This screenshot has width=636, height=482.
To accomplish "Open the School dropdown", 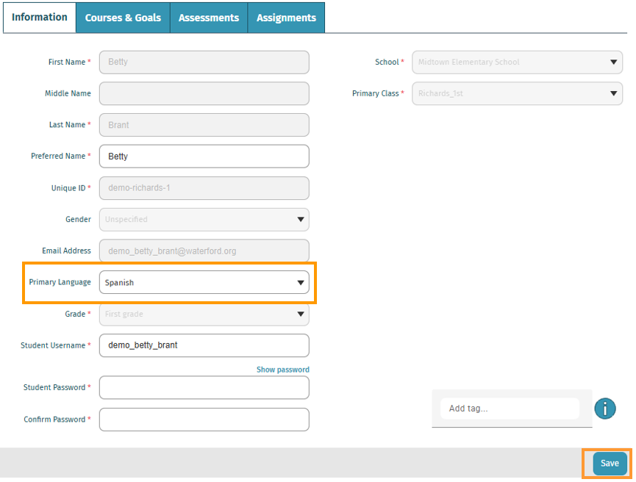I will [x=517, y=62].
